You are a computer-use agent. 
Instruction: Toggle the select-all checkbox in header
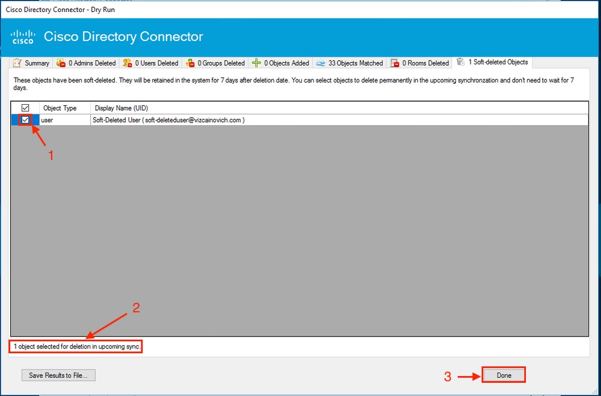point(25,107)
